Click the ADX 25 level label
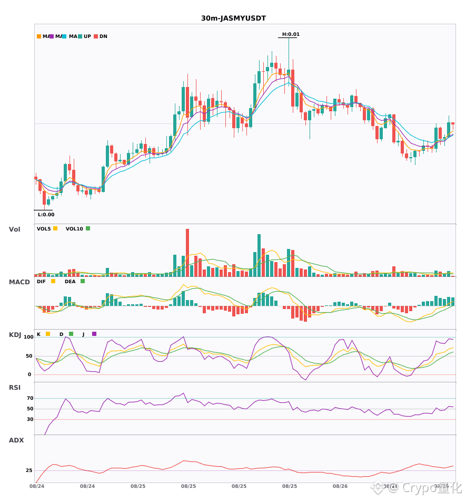 (29, 470)
